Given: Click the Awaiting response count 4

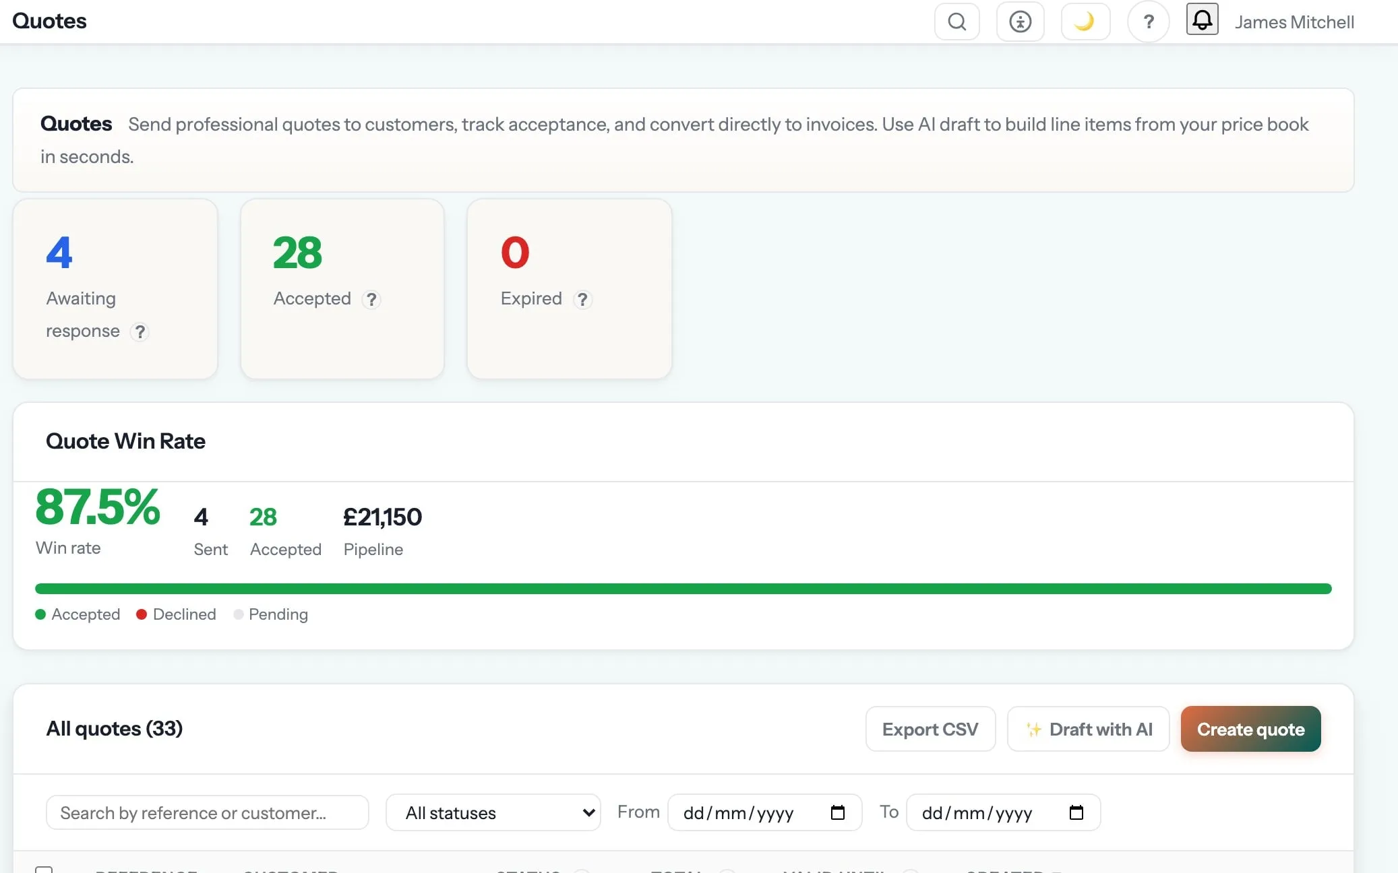Looking at the screenshot, I should (x=59, y=253).
